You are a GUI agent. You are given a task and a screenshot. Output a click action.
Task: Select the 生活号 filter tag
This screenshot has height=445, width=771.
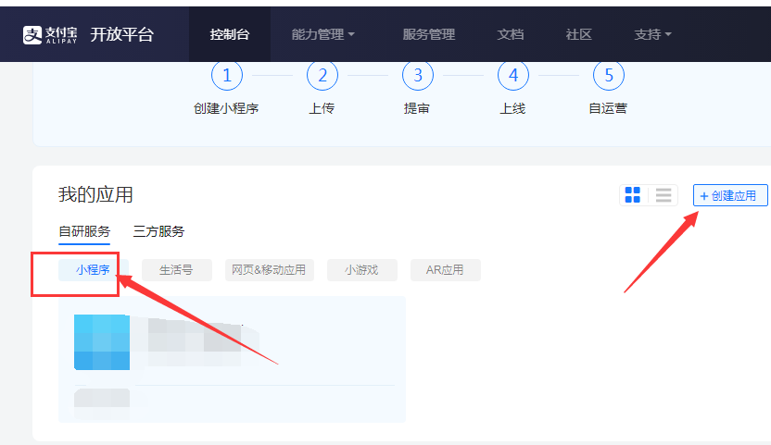(176, 270)
